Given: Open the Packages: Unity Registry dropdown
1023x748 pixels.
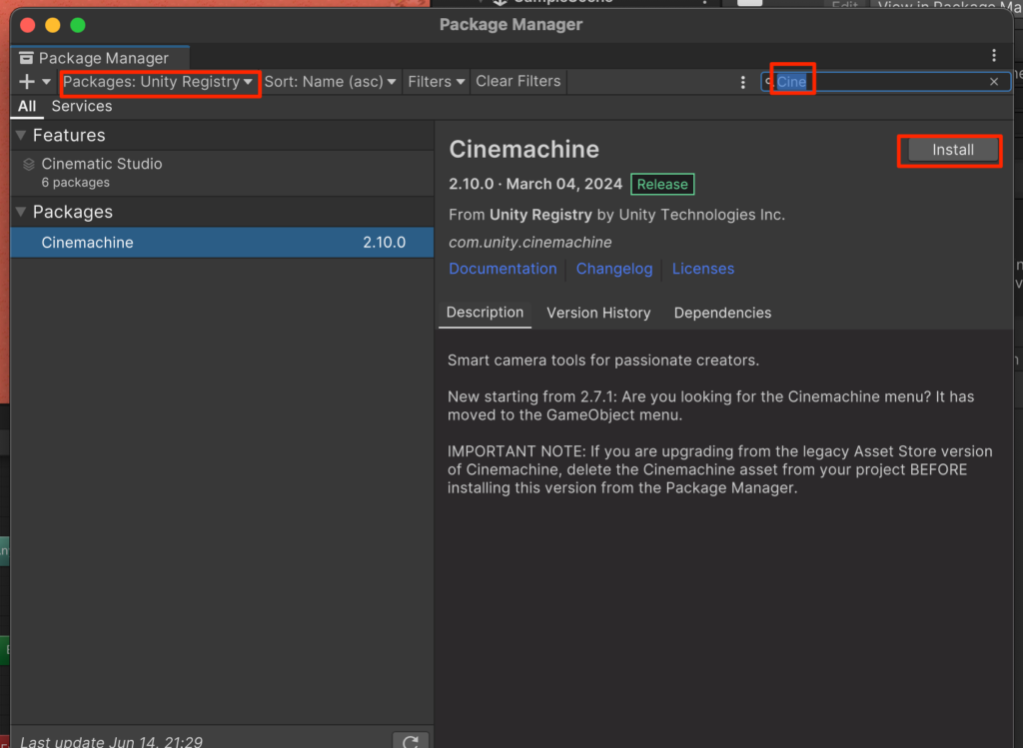Looking at the screenshot, I should pyautogui.click(x=159, y=82).
